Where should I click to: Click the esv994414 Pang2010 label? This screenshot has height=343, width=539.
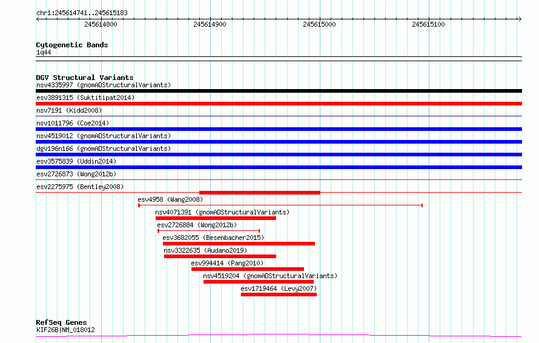pyautogui.click(x=227, y=263)
